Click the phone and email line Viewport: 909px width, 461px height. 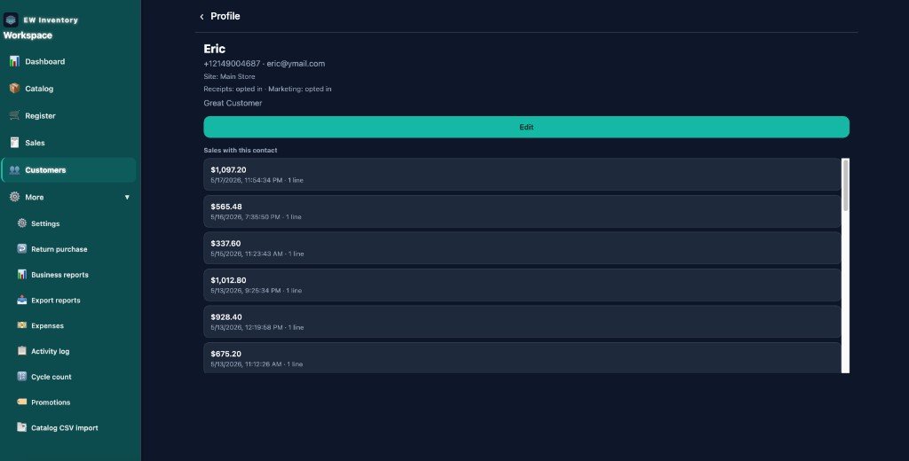(265, 64)
